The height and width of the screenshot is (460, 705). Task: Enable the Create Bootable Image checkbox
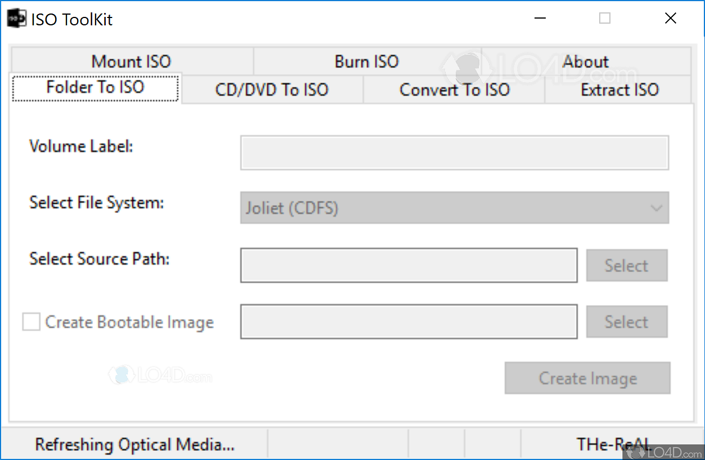point(32,322)
